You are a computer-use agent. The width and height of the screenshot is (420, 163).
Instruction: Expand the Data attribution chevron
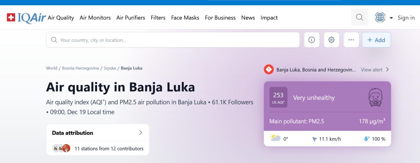140,133
